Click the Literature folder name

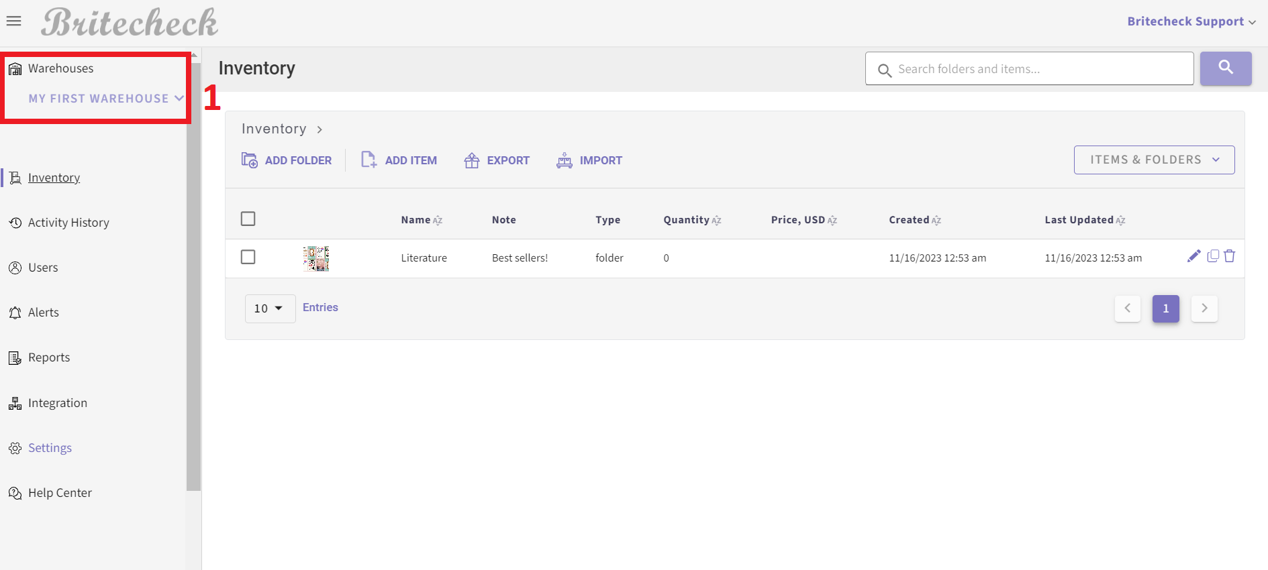[x=424, y=258]
